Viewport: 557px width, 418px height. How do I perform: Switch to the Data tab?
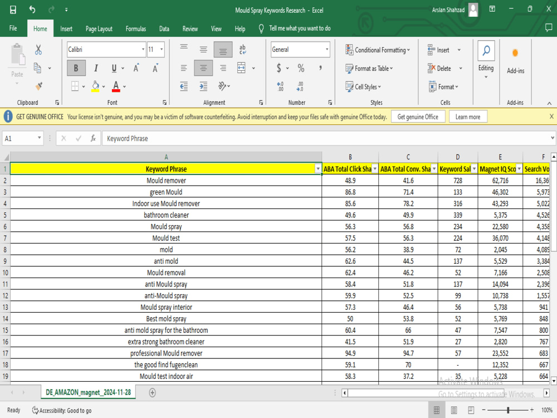[164, 29]
